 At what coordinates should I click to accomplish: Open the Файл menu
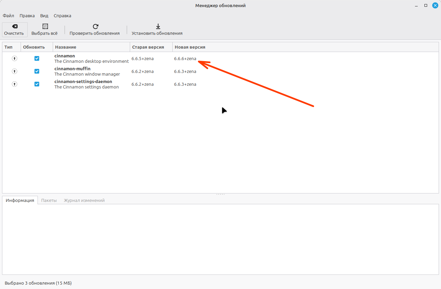tap(8, 16)
